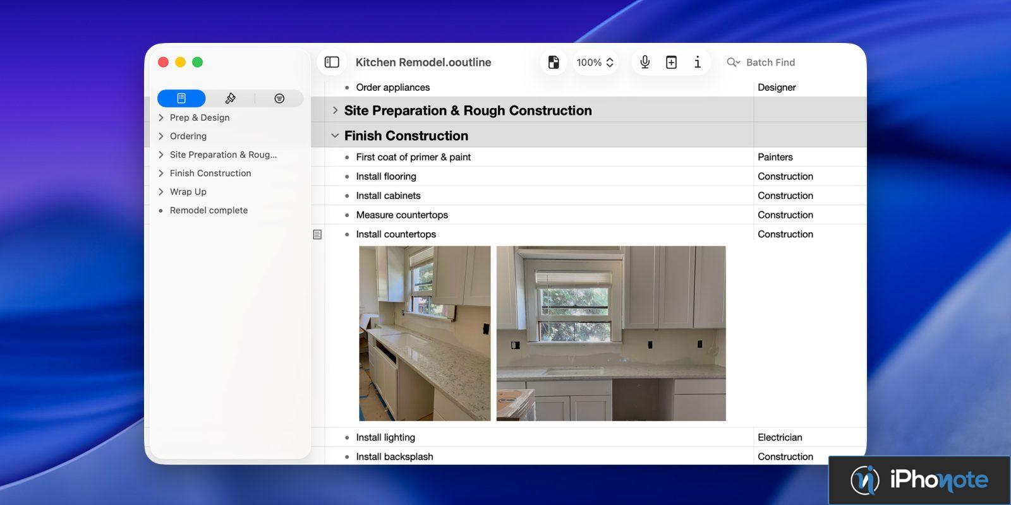1011x505 pixels.
Task: Minimize the window with the yellow button
Action: tap(180, 62)
